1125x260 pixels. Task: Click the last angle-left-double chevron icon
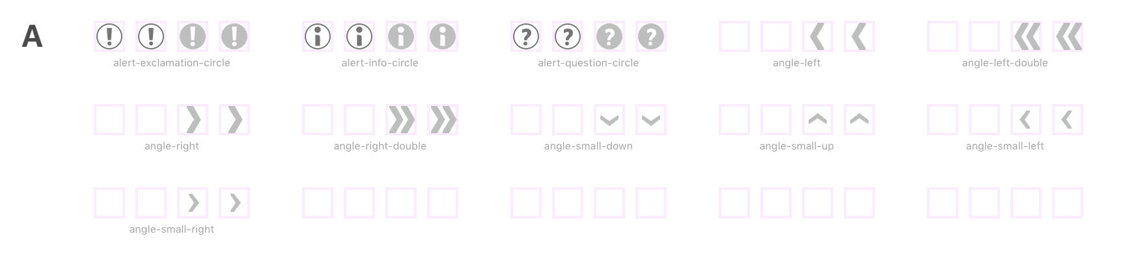[x=1068, y=36]
